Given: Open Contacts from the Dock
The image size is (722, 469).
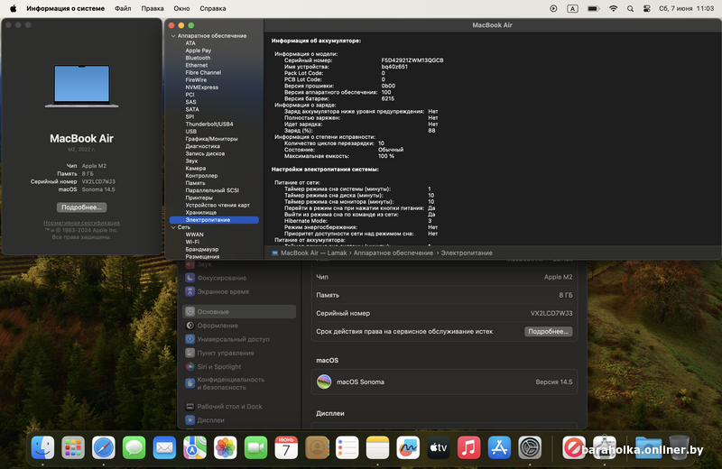Looking at the screenshot, I should point(317,447).
